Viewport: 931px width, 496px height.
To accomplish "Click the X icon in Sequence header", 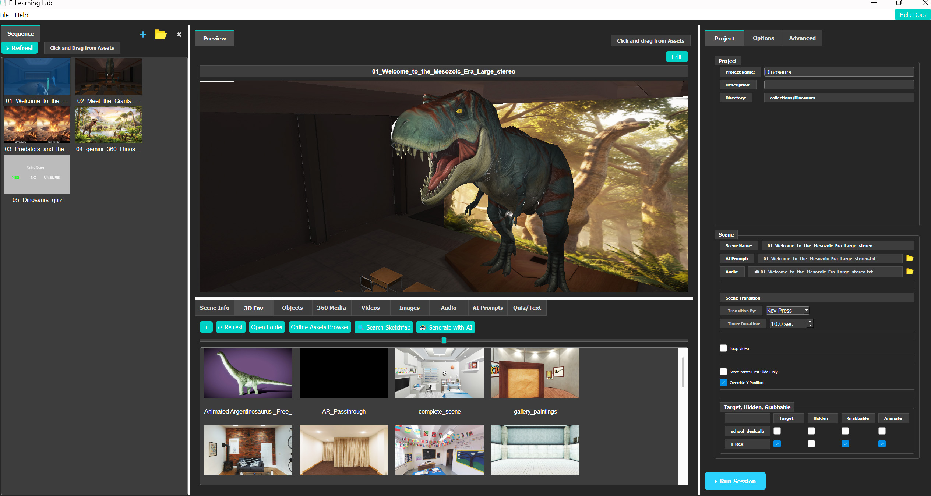I will [179, 34].
